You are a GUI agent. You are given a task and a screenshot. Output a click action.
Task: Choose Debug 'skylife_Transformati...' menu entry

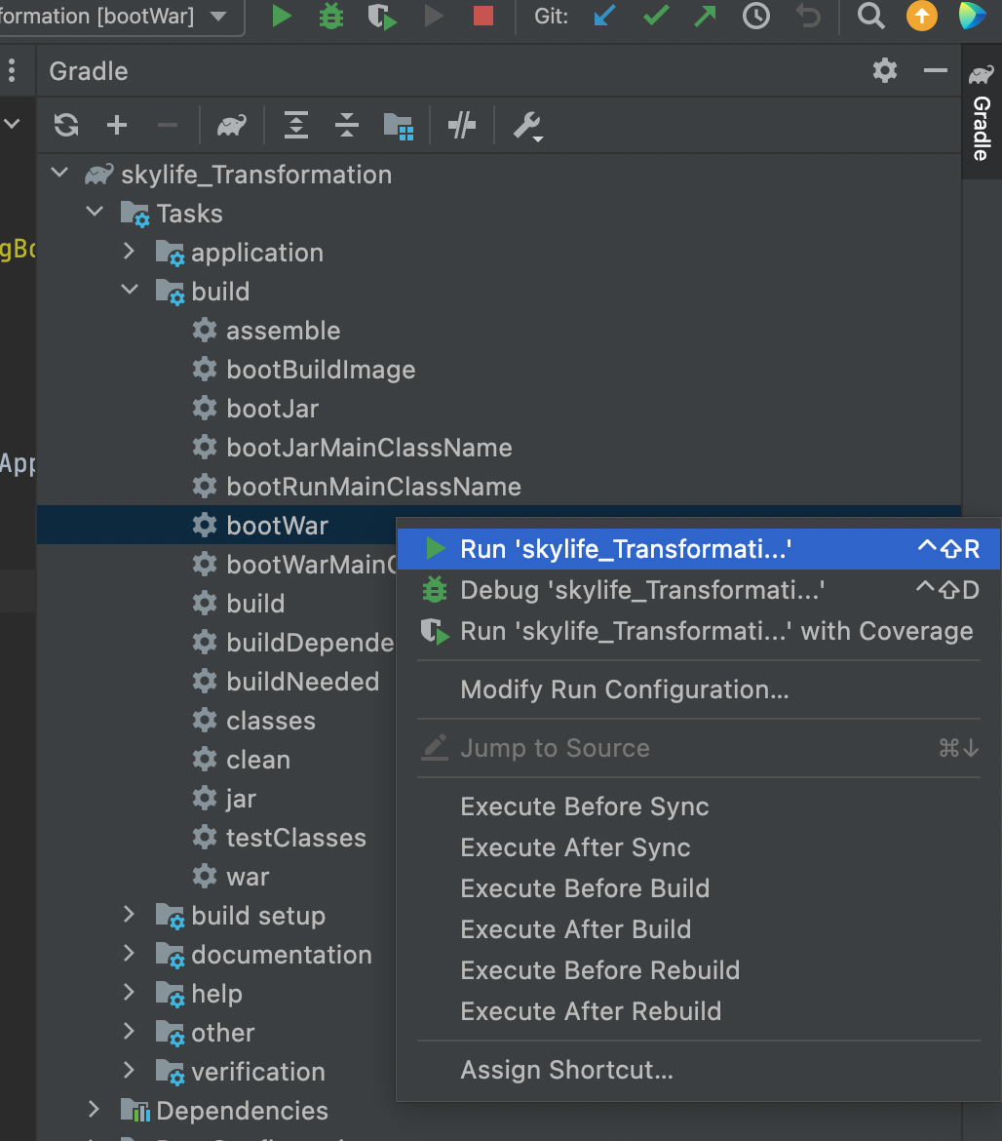pyautogui.click(x=698, y=590)
